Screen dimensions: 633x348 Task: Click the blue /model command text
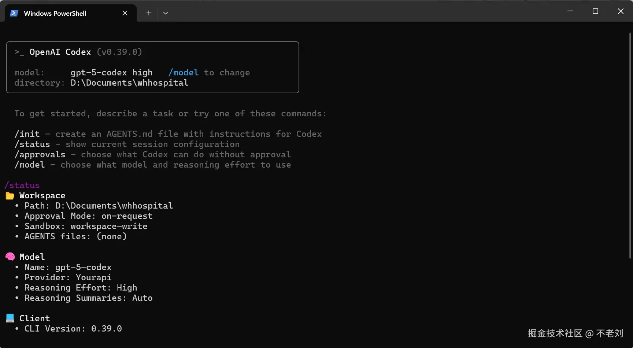(184, 72)
